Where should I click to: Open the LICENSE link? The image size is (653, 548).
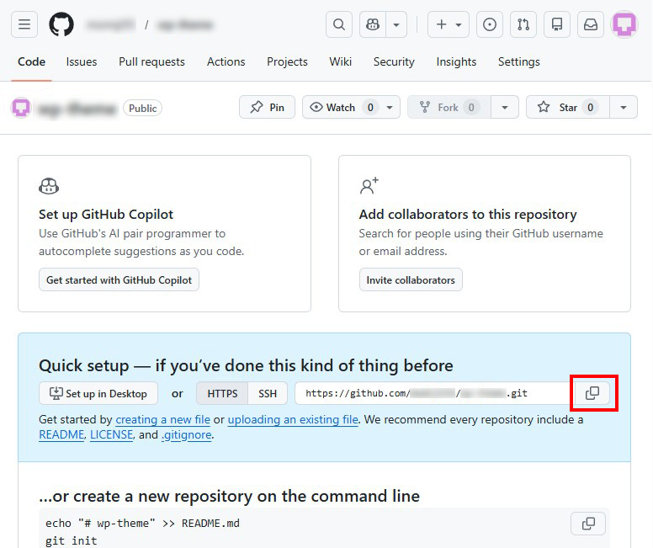[x=111, y=434]
